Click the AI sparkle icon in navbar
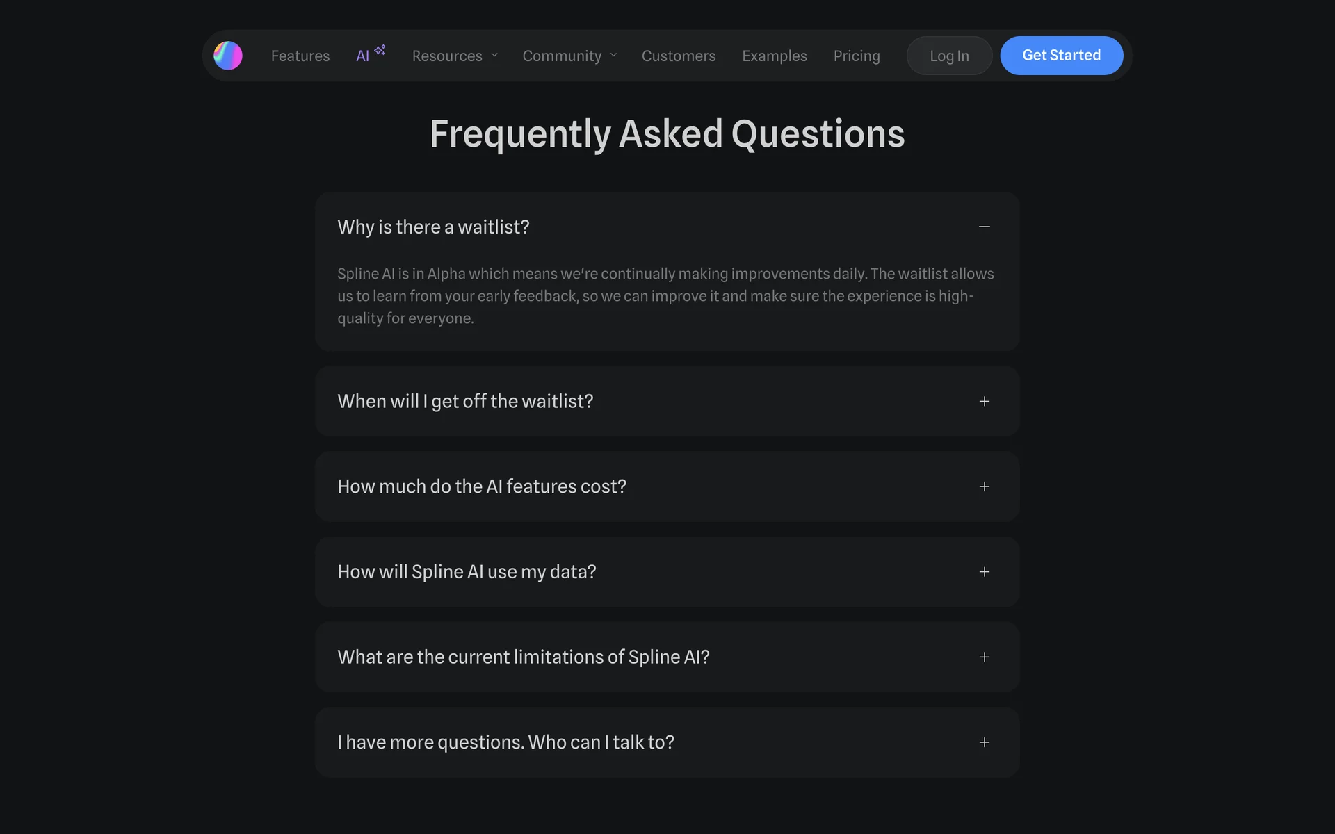The height and width of the screenshot is (834, 1335). [380, 50]
